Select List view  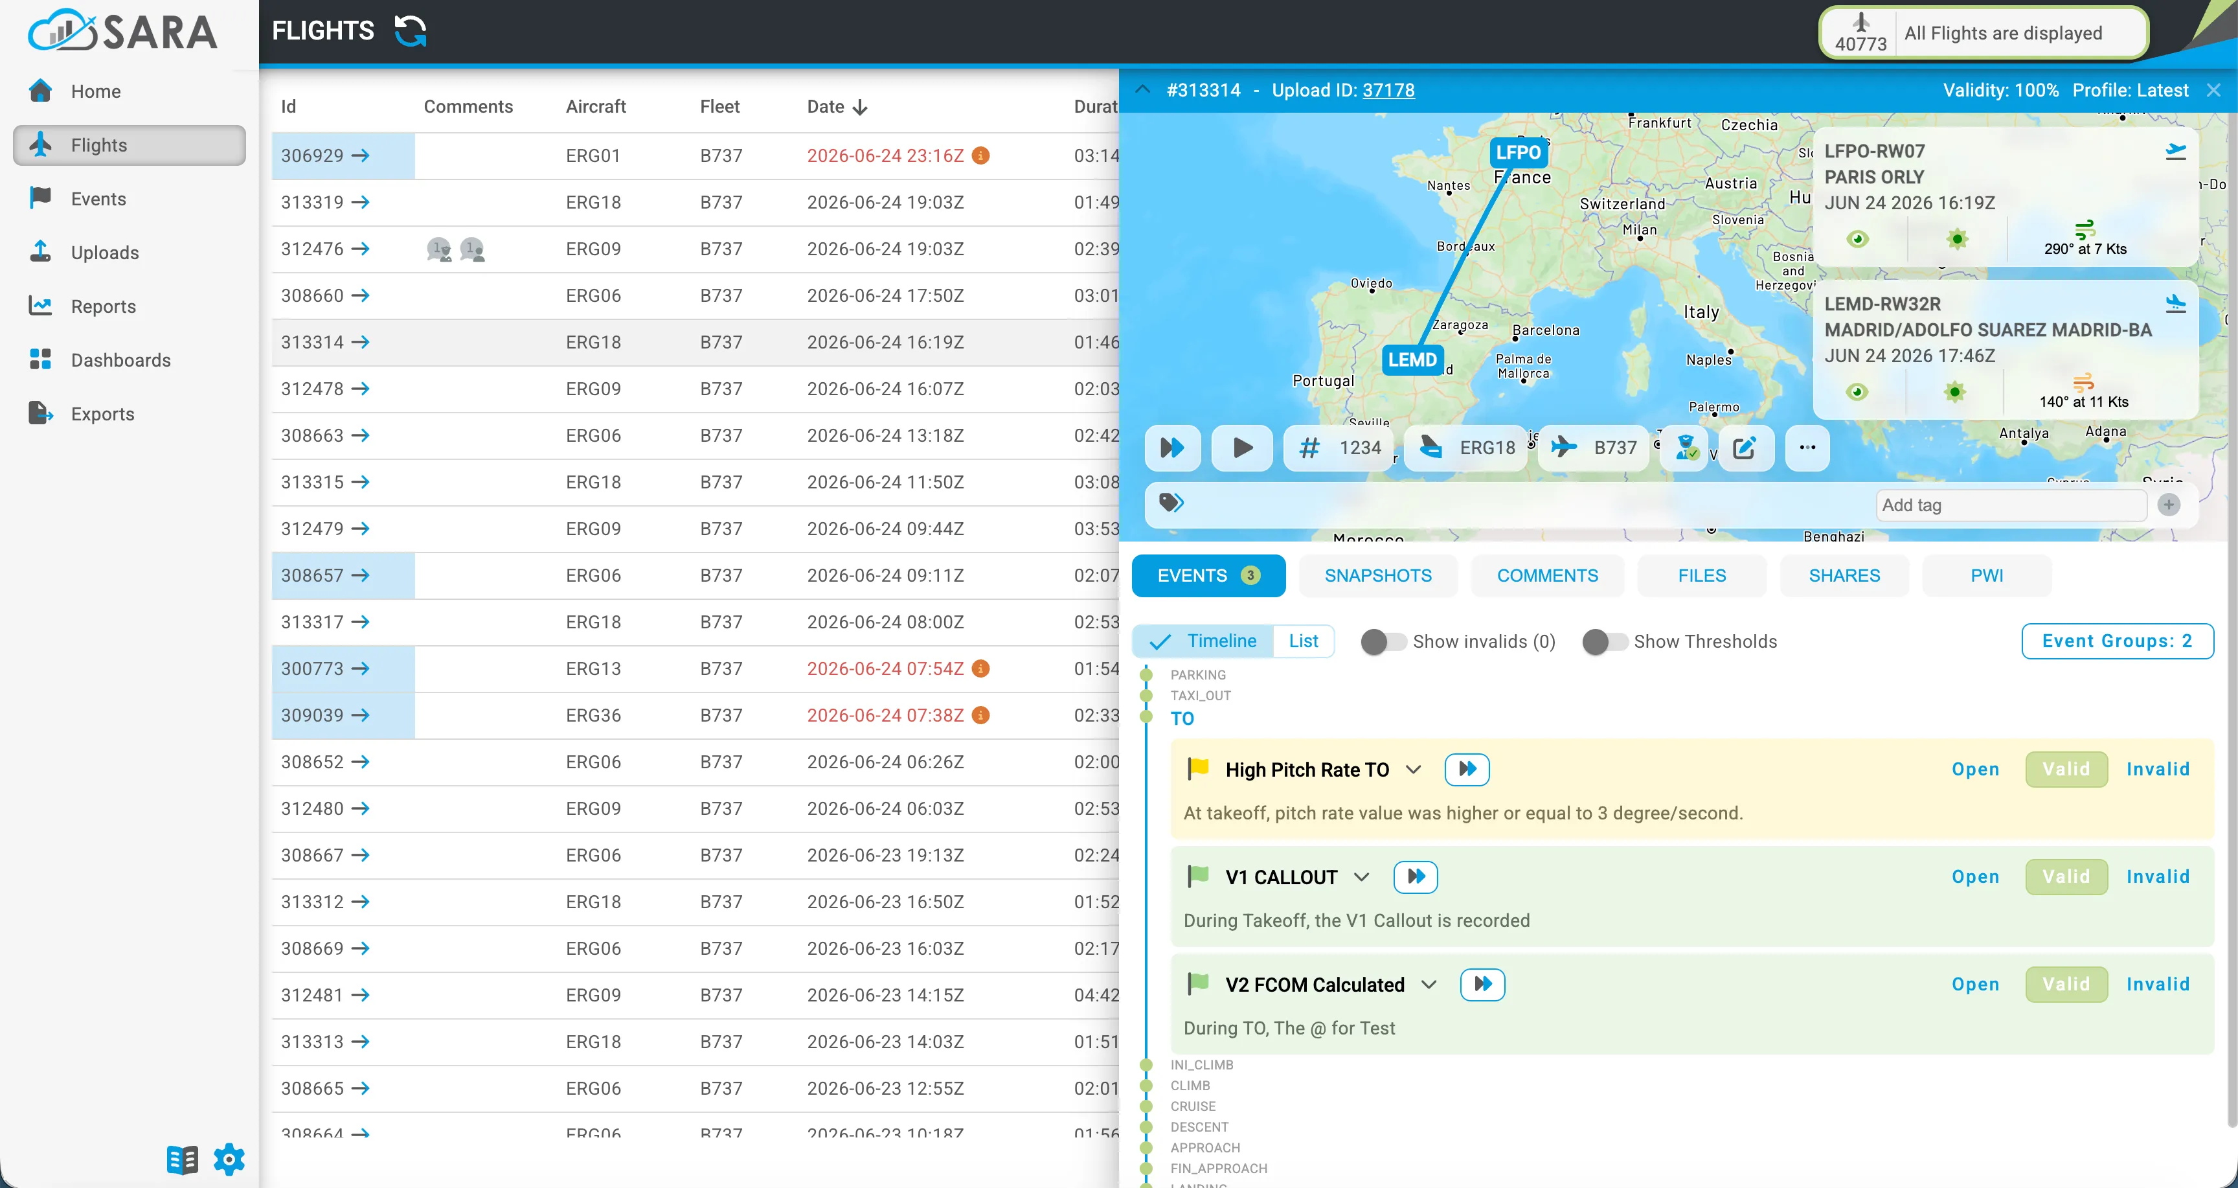(1303, 641)
